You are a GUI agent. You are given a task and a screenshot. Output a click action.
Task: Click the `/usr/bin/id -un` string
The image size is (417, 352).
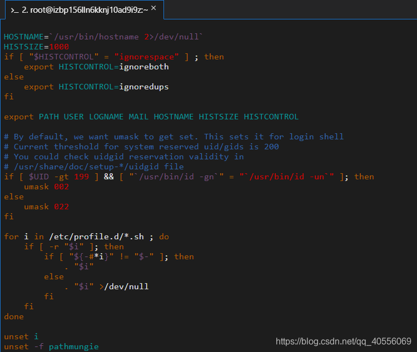coord(287,177)
